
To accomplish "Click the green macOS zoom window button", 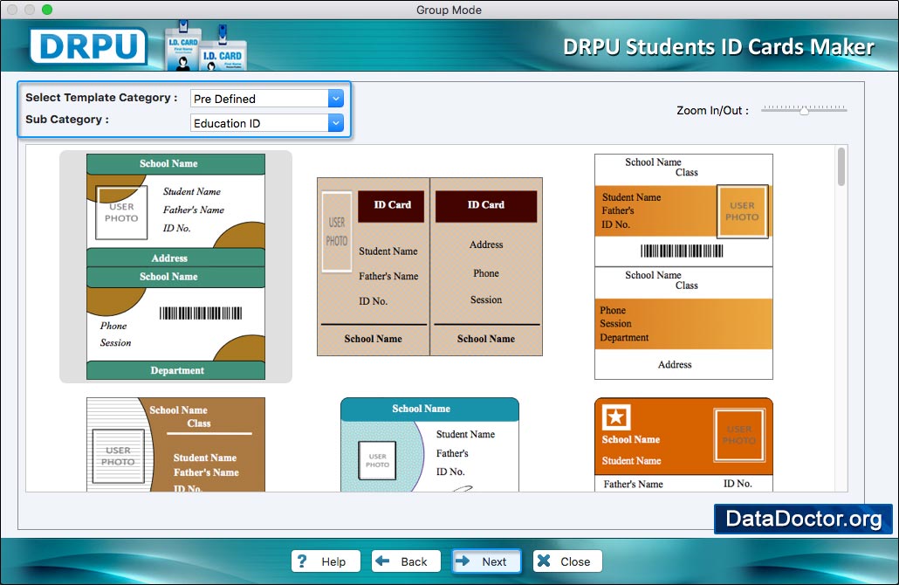I will tap(47, 10).
